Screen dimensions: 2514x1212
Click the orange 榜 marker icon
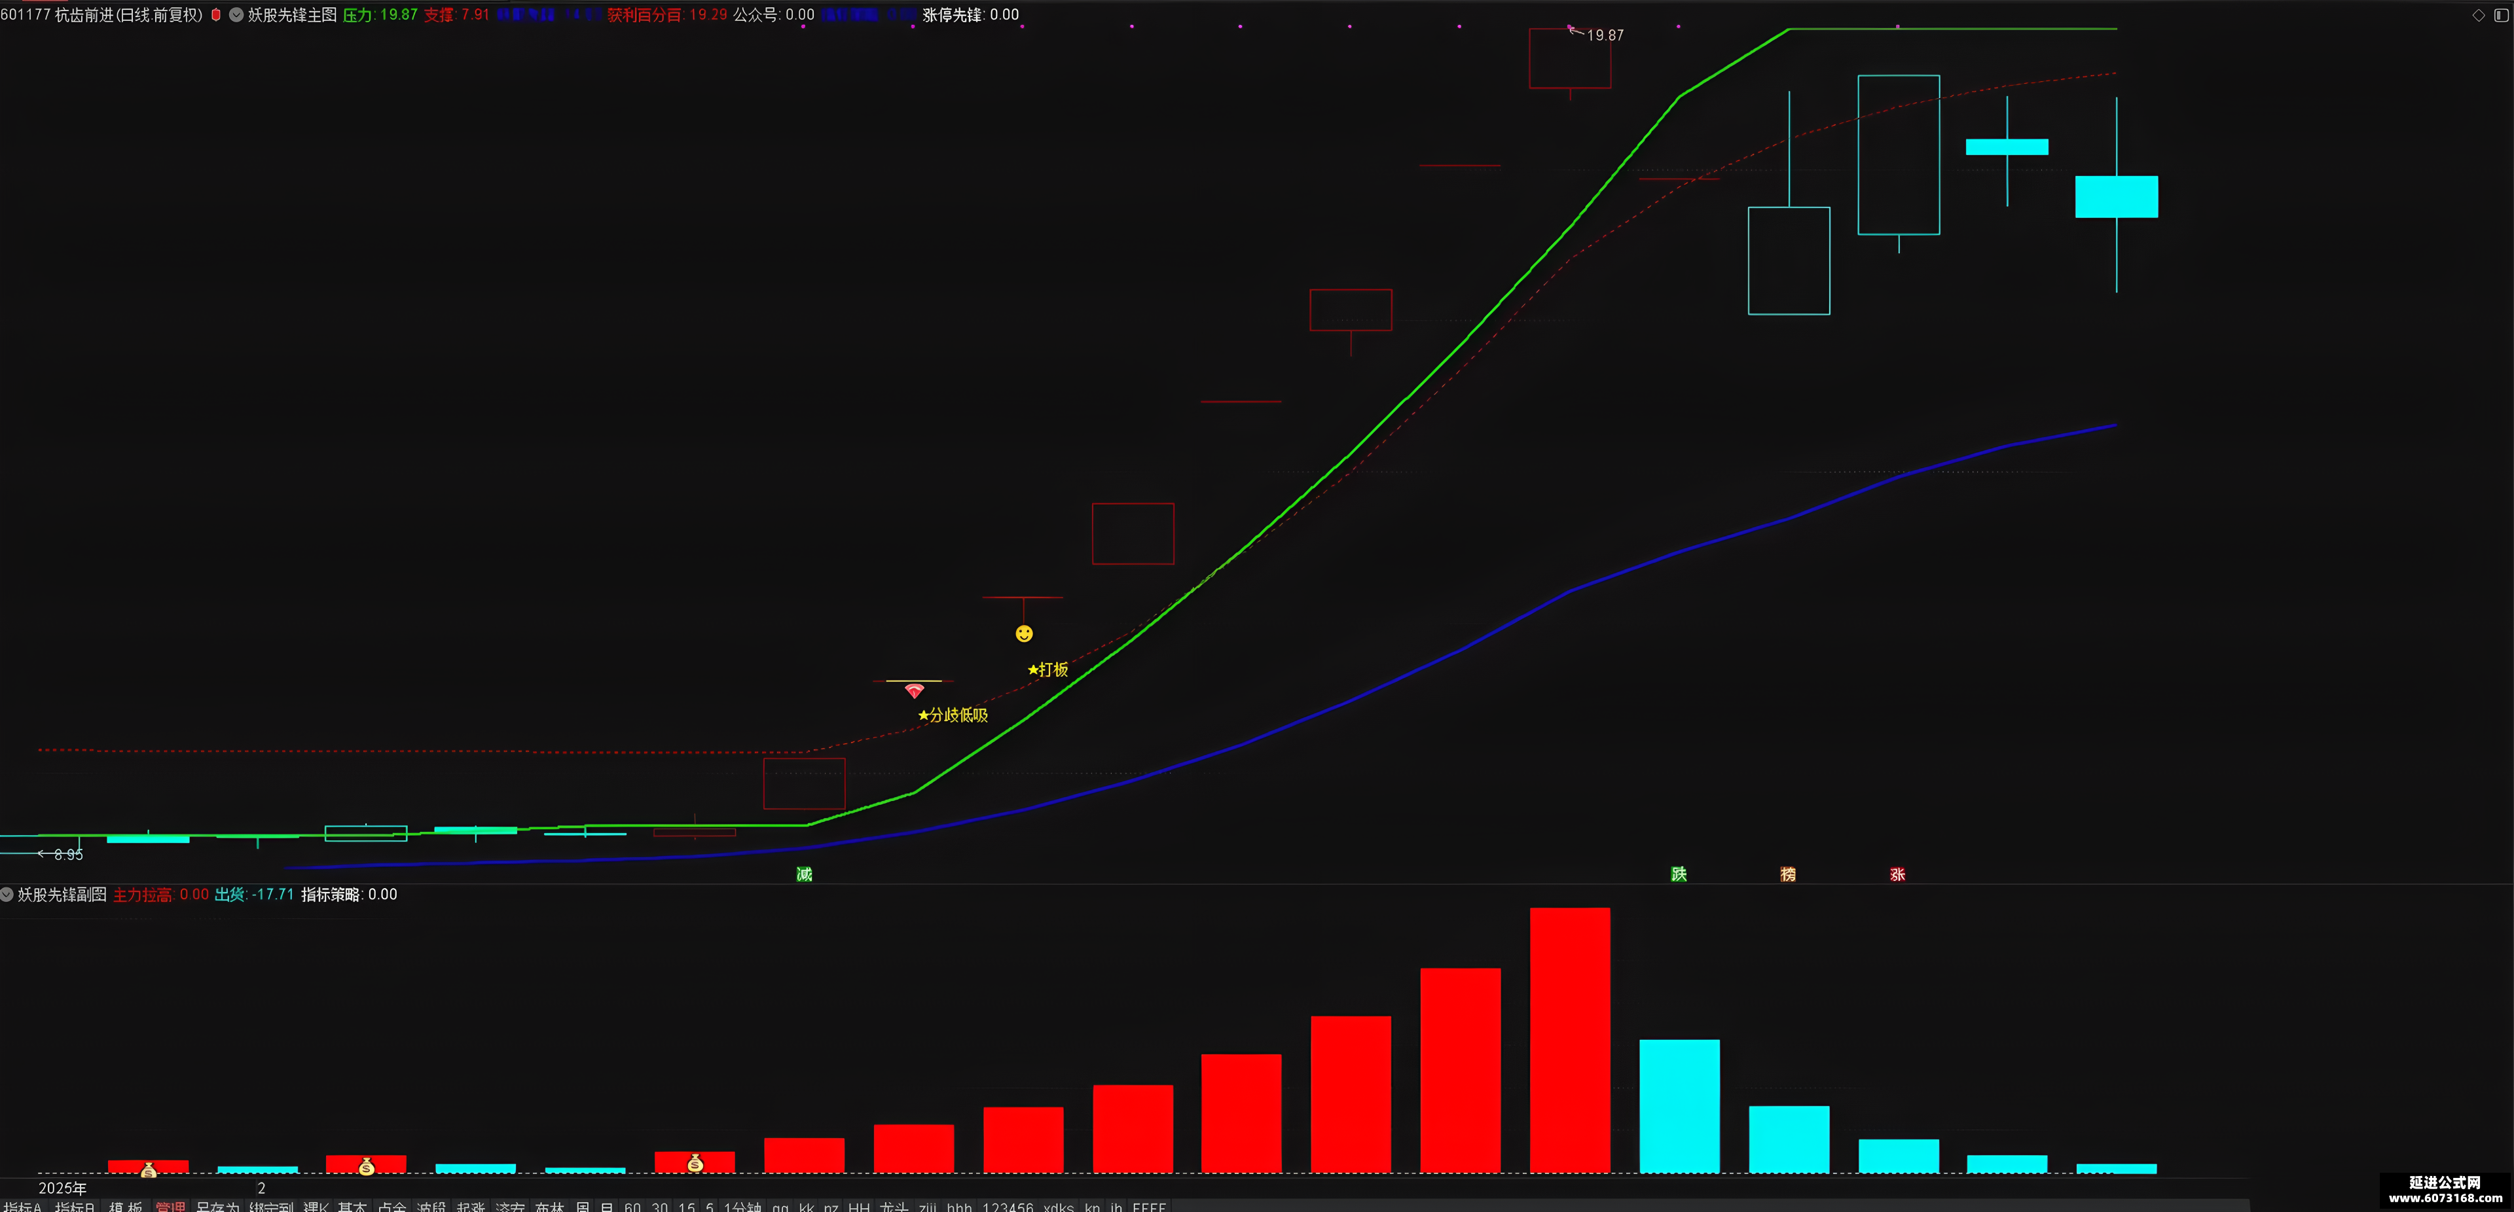point(1788,874)
